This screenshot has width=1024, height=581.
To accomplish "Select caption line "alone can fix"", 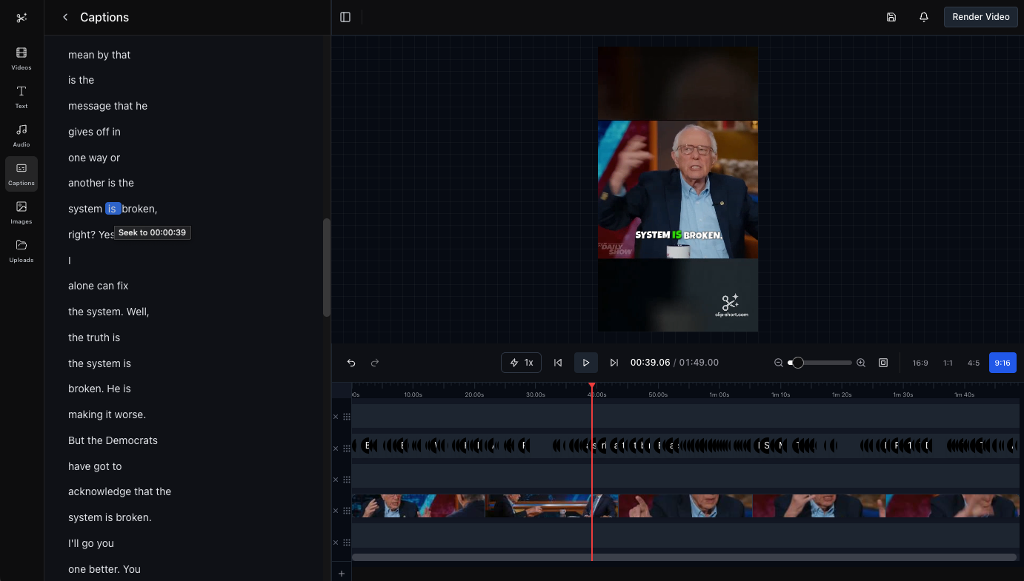I will tap(98, 286).
